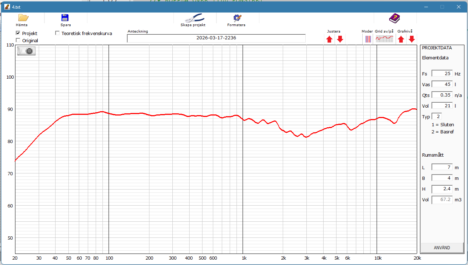Select the Fs frequency input field
Image resolution: width=468 pixels, height=265 pixels.
pos(442,74)
